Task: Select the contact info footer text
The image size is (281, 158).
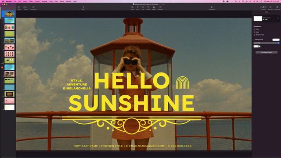Action: pos(133,146)
